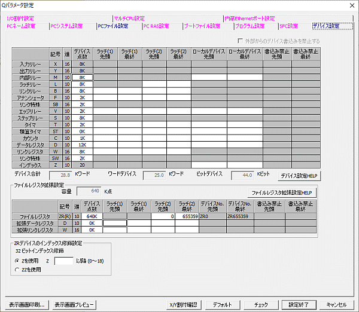Click the ステップリレー row header

pyautogui.click(x=31, y=118)
